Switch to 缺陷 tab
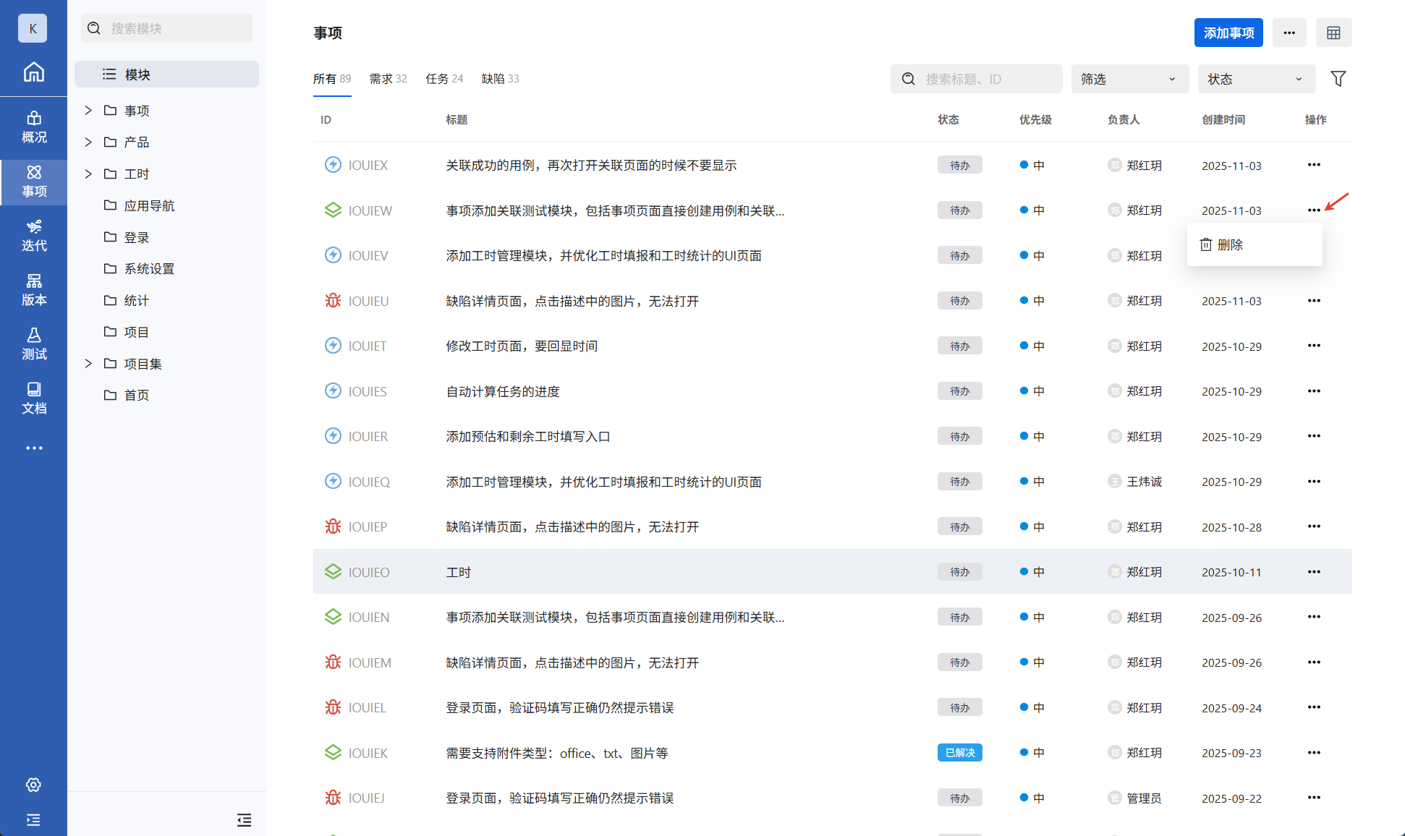1405x836 pixels. [500, 79]
